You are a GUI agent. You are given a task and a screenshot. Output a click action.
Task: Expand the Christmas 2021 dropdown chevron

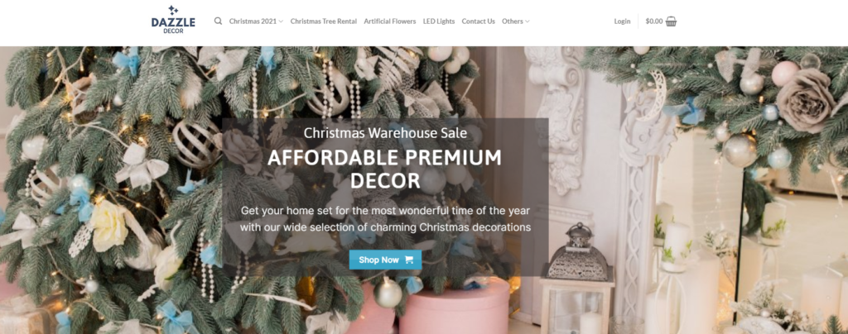(x=281, y=21)
